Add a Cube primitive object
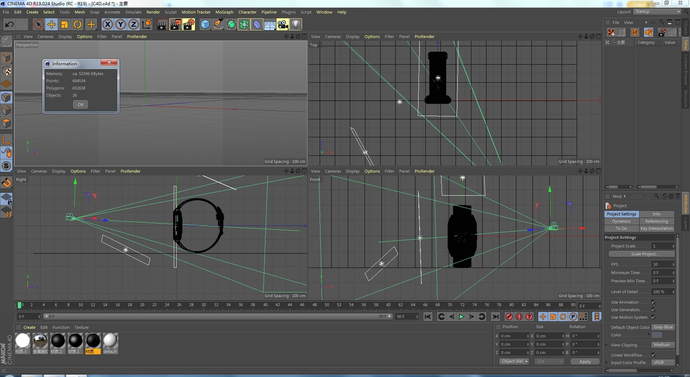Screen dimensions: 690x377 [x=205, y=24]
